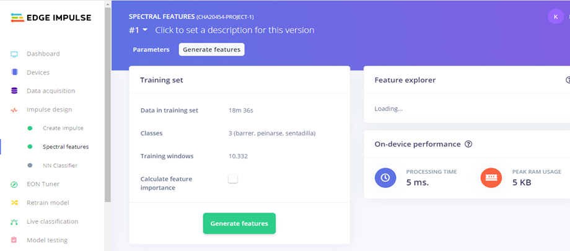This screenshot has width=570, height=251.
Task: Click the 5 ms. processing time value
Action: point(418,182)
